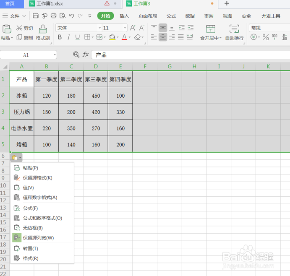Open the 公式 ribbon tab
290x276 pixels.
[x=171, y=16]
